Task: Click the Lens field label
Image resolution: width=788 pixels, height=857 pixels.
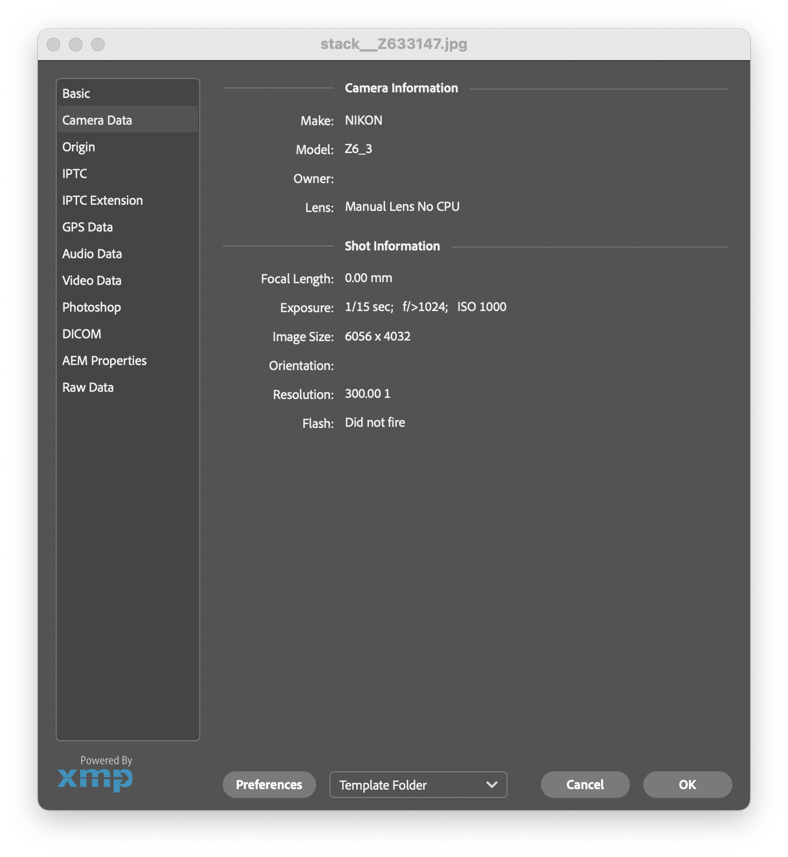Action: click(319, 208)
